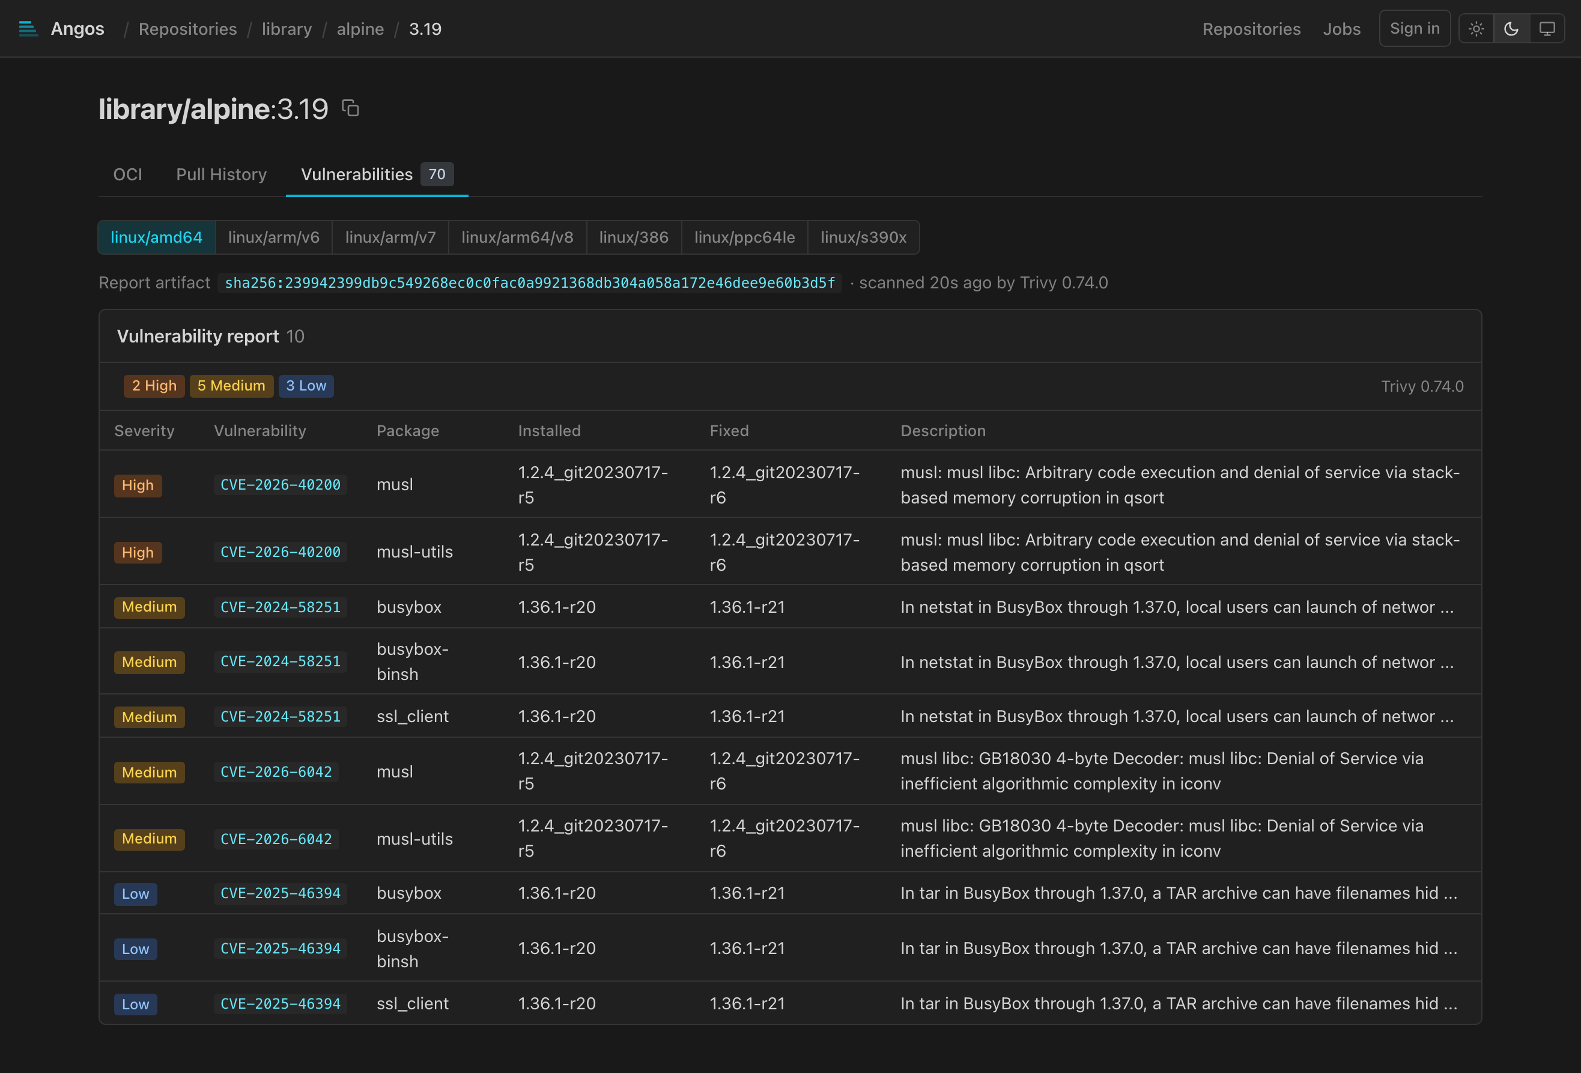Screen dimensions: 1581x1073
Task: Click the Description column header
Action: pos(943,431)
